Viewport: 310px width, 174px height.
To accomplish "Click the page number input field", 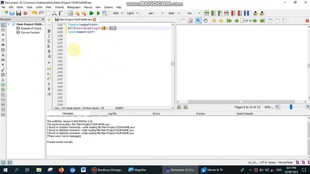I will click(x=243, y=21).
